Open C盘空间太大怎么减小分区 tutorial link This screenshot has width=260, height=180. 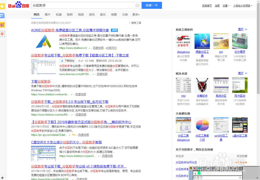click(x=66, y=142)
